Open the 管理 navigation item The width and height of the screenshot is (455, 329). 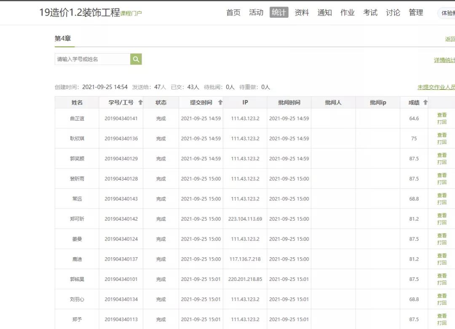click(415, 13)
